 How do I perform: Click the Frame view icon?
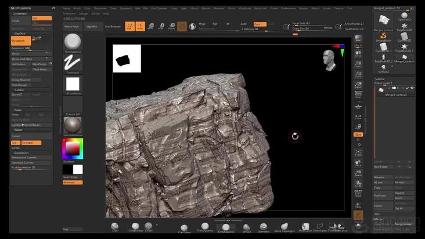point(358,153)
